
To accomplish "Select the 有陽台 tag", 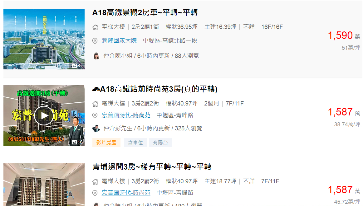I will click(x=160, y=143).
